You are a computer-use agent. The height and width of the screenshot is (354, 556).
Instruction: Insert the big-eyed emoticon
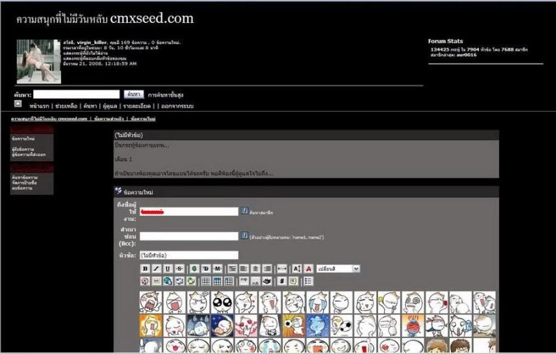point(222,302)
